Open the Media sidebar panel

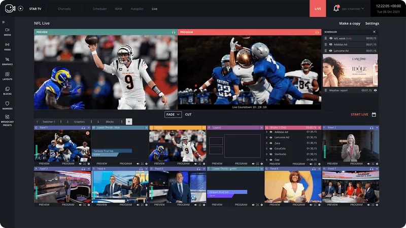coord(7,32)
